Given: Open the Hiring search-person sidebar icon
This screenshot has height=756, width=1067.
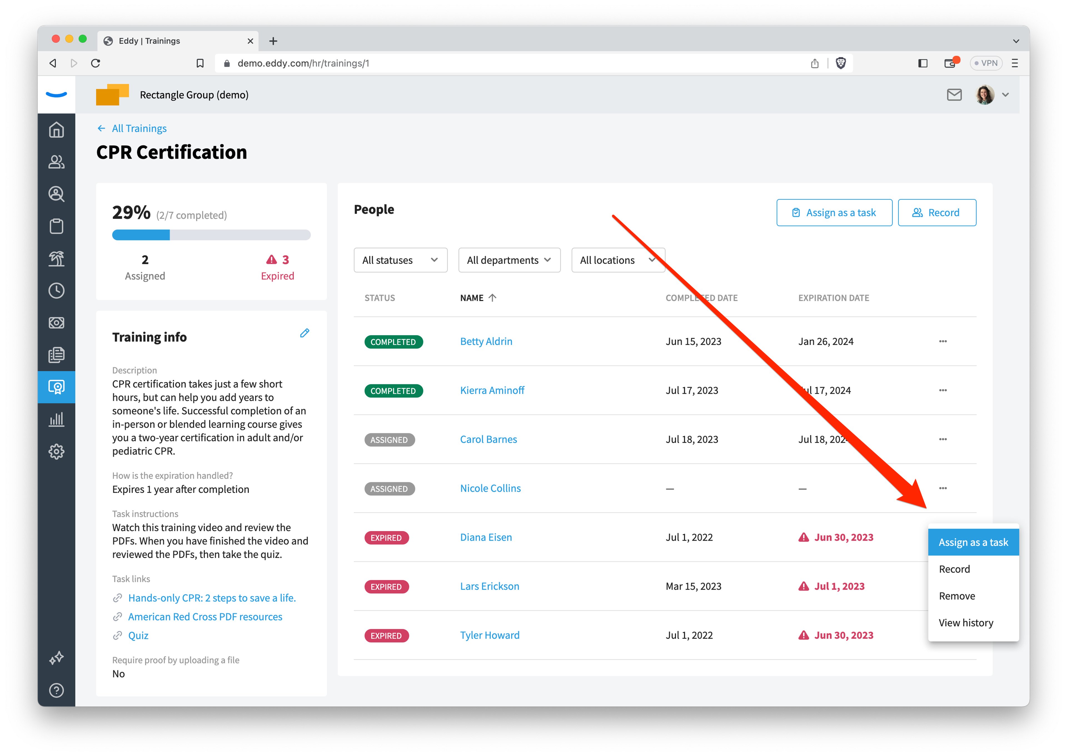Looking at the screenshot, I should click(x=56, y=194).
